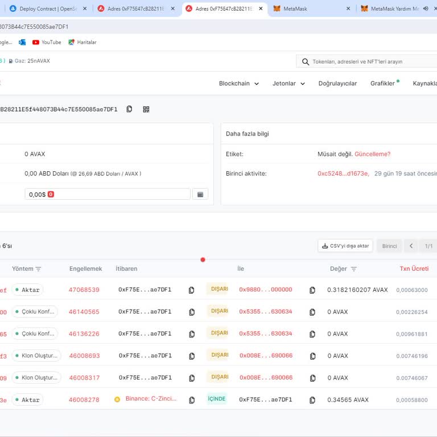Copy recipient address in block 46008317 row
The width and height of the screenshot is (437, 437).
coord(313,378)
